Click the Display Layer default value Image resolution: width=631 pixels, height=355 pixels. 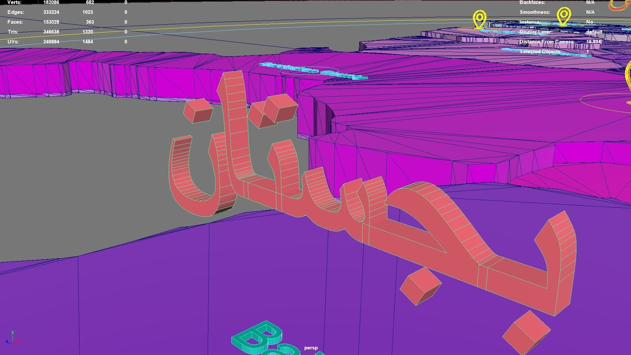(594, 32)
